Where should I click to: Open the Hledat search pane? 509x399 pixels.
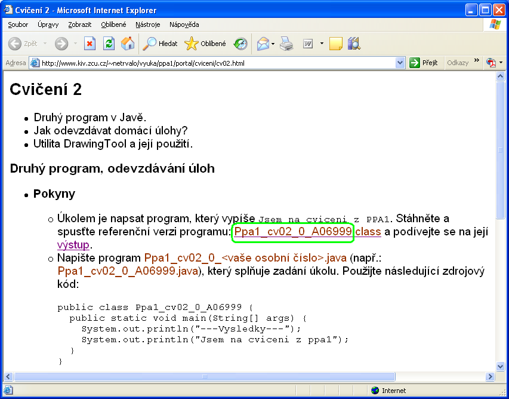(161, 44)
